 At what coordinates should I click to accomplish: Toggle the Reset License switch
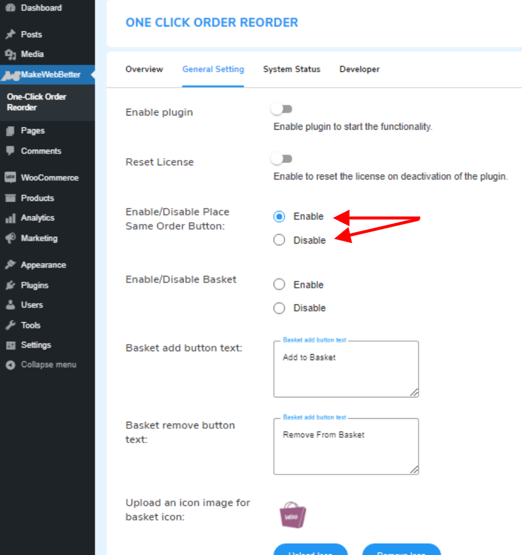click(x=282, y=158)
